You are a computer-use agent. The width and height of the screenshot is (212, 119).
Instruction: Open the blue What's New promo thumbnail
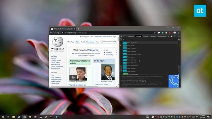174,81
